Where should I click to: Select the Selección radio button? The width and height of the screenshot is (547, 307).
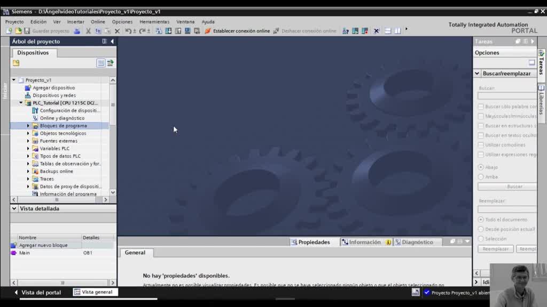pos(481,239)
